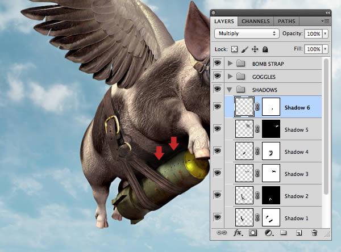
Task: Click GOGGLES group folder icon
Action: [241, 76]
